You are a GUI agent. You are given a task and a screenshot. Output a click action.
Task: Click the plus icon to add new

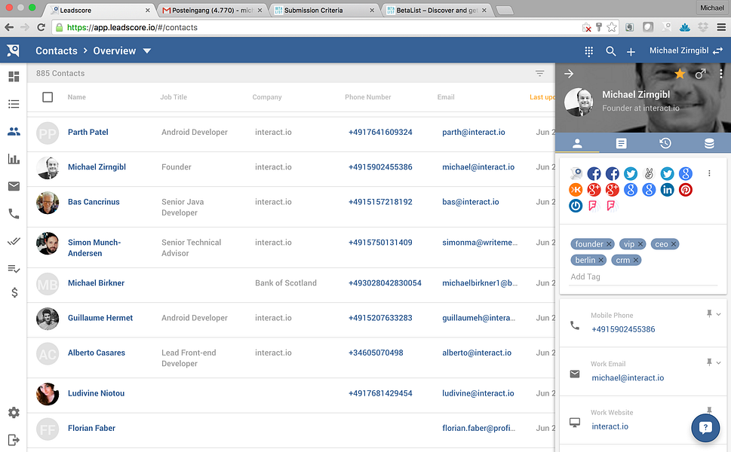click(631, 52)
